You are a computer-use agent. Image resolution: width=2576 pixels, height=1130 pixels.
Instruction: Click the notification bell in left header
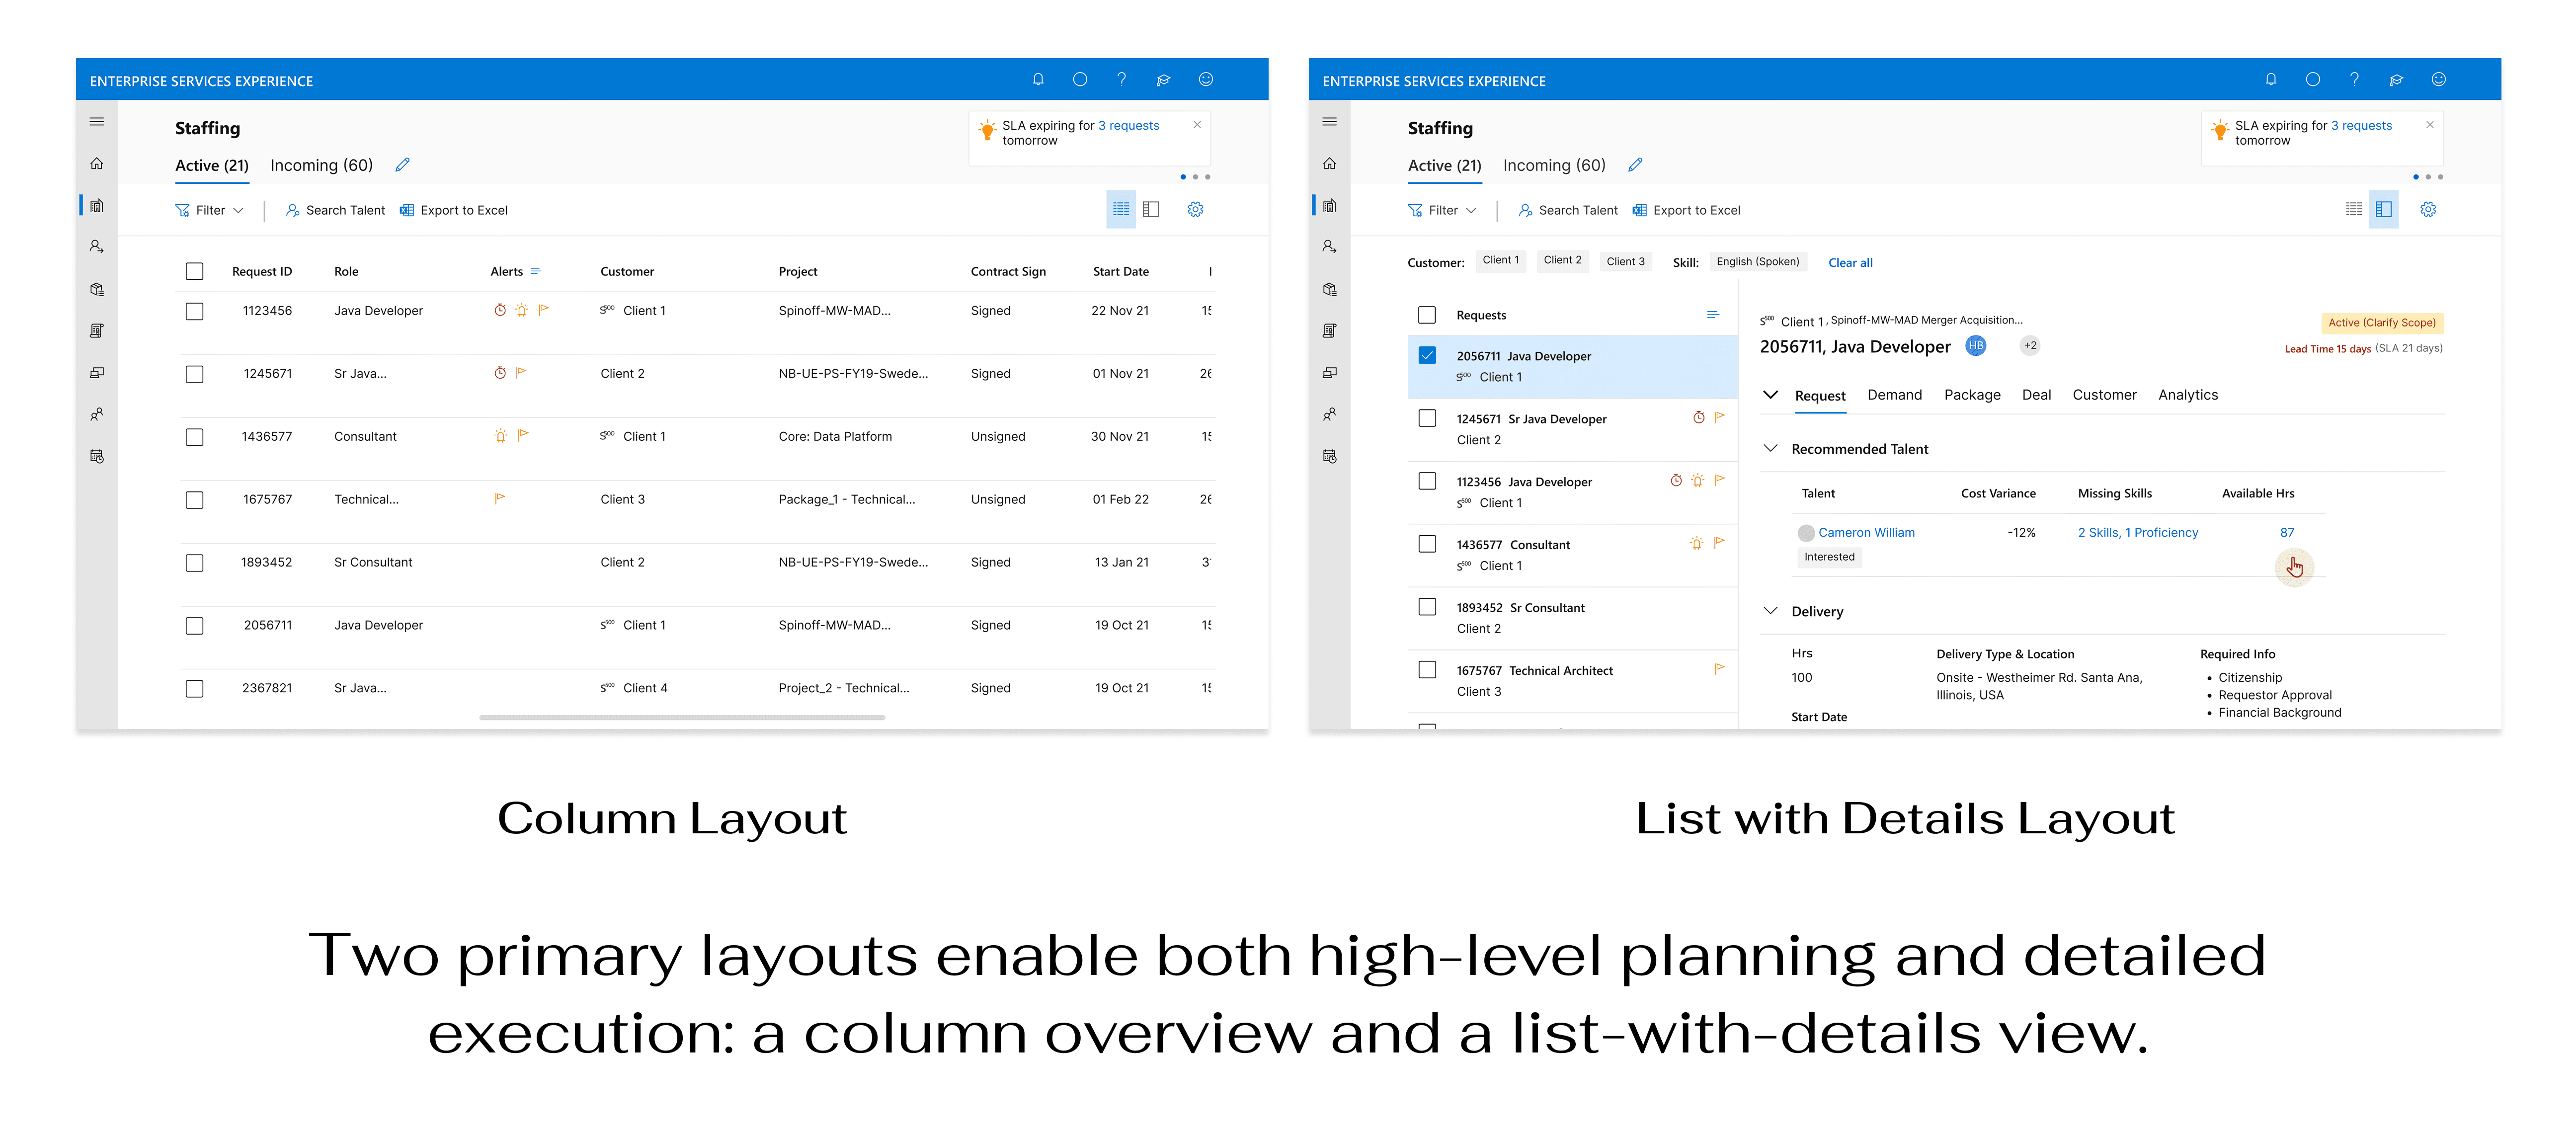pos(1038,80)
